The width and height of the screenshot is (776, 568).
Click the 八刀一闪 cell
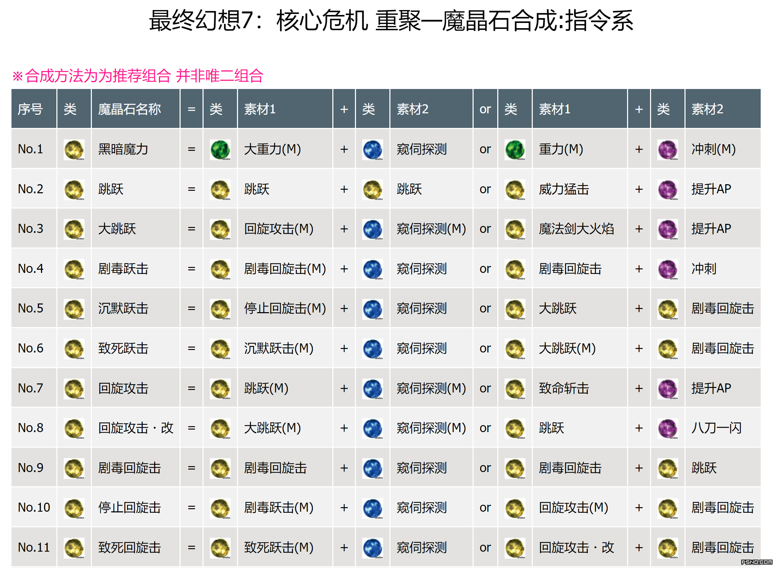[723, 428]
